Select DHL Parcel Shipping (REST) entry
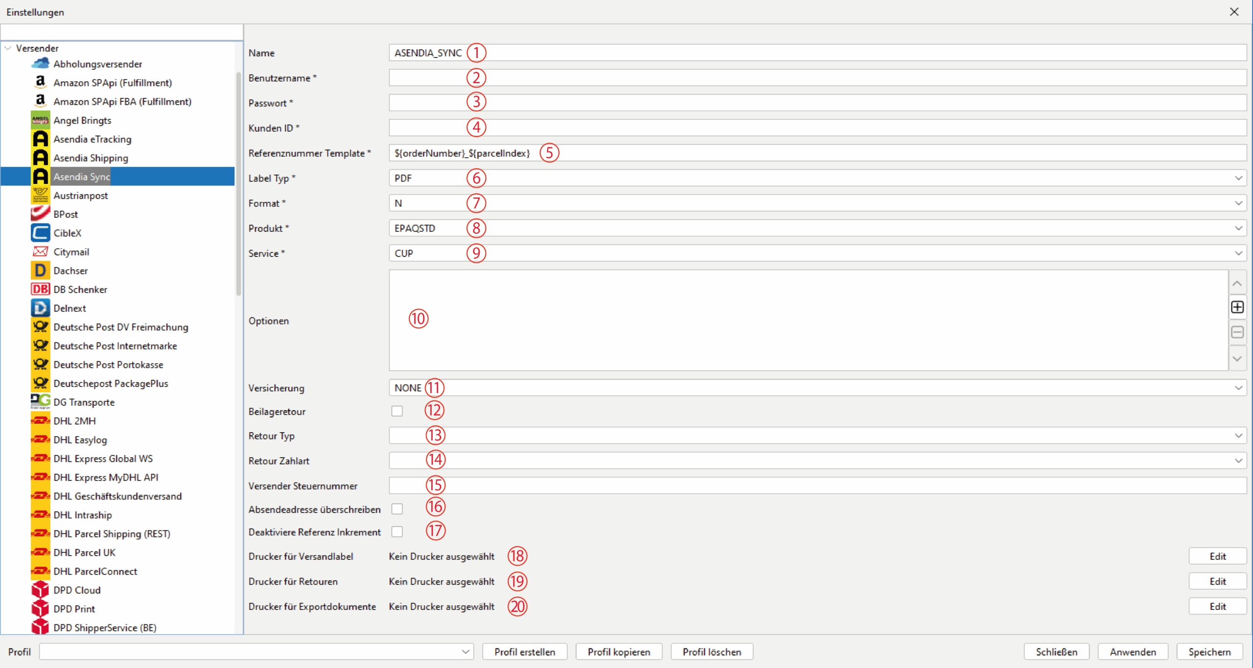1253x668 pixels. pyautogui.click(x=112, y=533)
